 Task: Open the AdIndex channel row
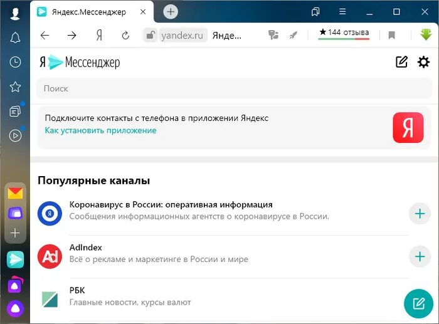tap(235, 256)
